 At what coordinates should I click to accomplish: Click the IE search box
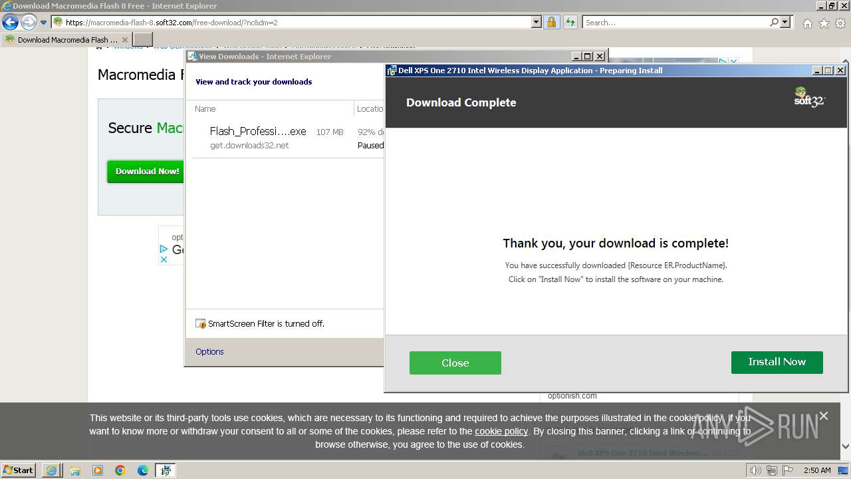[675, 22]
